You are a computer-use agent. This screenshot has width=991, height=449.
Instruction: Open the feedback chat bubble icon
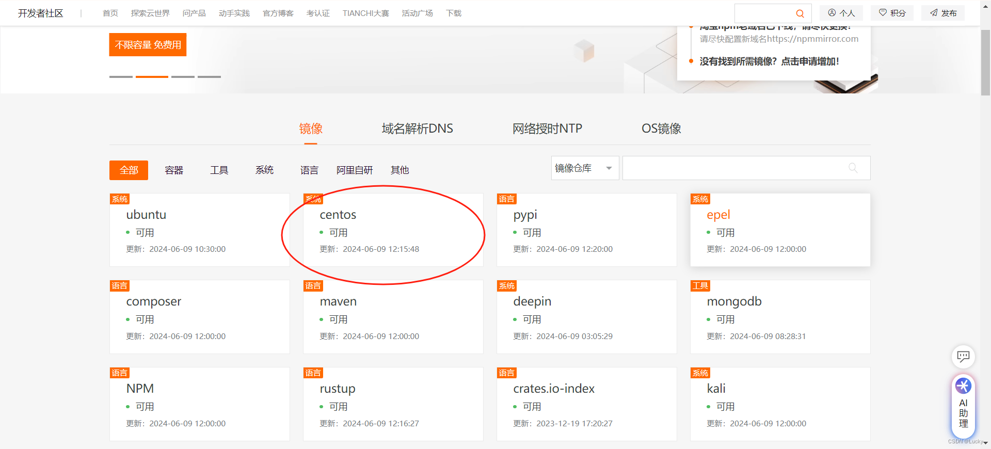pos(963,356)
